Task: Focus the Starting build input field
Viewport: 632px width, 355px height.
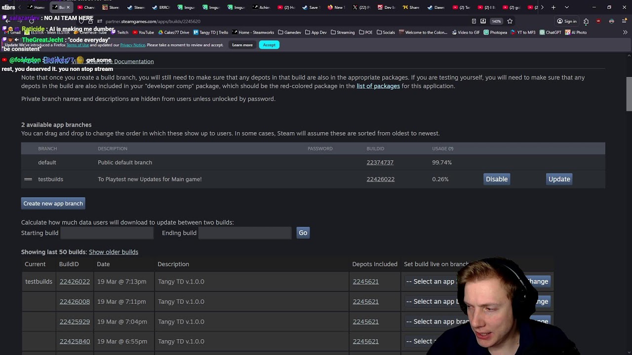Action: click(x=107, y=233)
